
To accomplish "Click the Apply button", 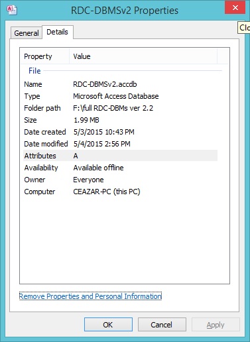I will [x=216, y=325].
